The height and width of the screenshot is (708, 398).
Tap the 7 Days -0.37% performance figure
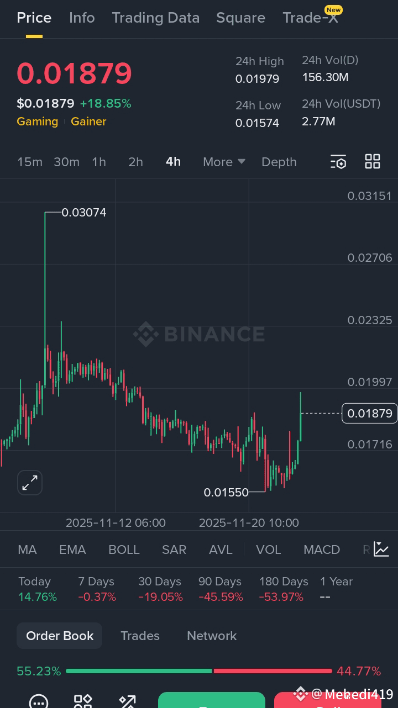click(x=97, y=597)
